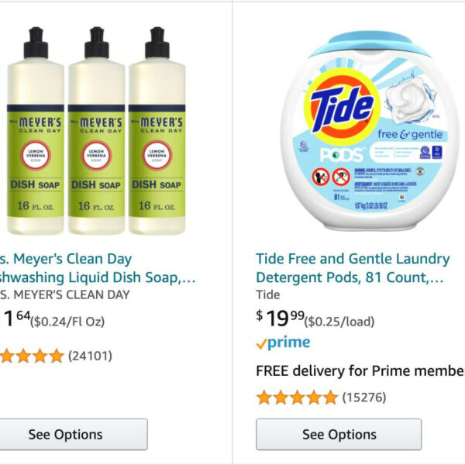The height and width of the screenshot is (465, 465).
Task: Open the 15276 reviews count
Action: point(364,398)
